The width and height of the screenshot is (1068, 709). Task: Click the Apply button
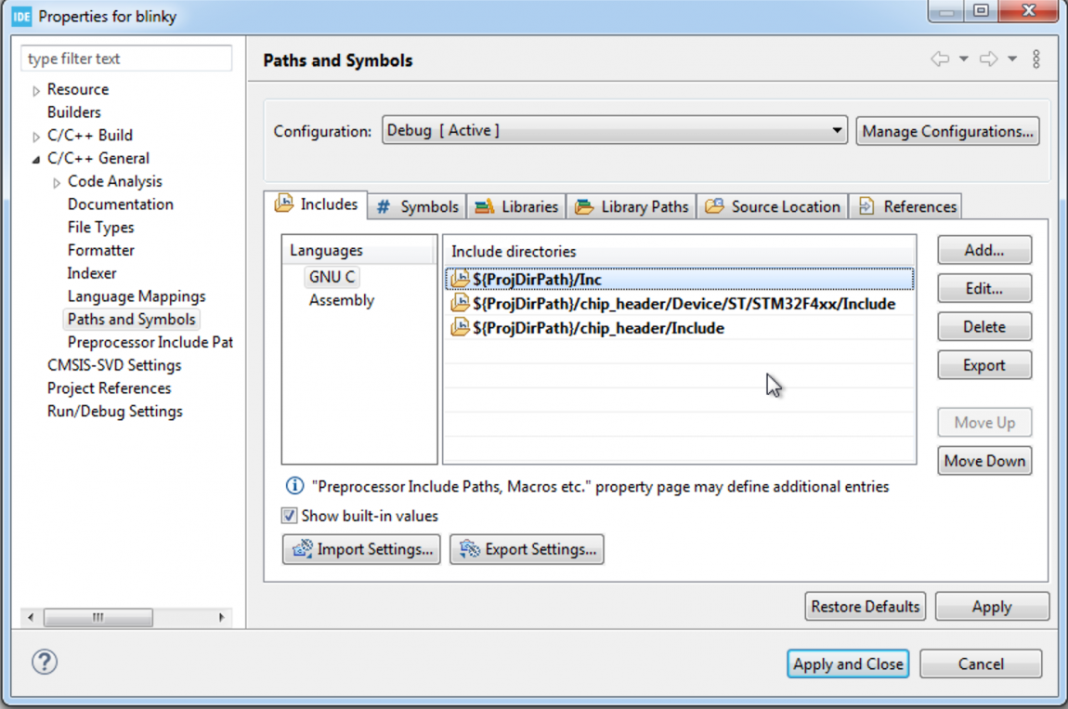click(992, 606)
